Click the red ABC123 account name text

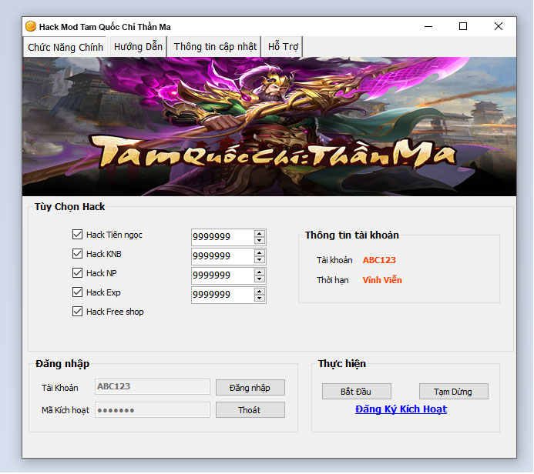click(x=379, y=260)
